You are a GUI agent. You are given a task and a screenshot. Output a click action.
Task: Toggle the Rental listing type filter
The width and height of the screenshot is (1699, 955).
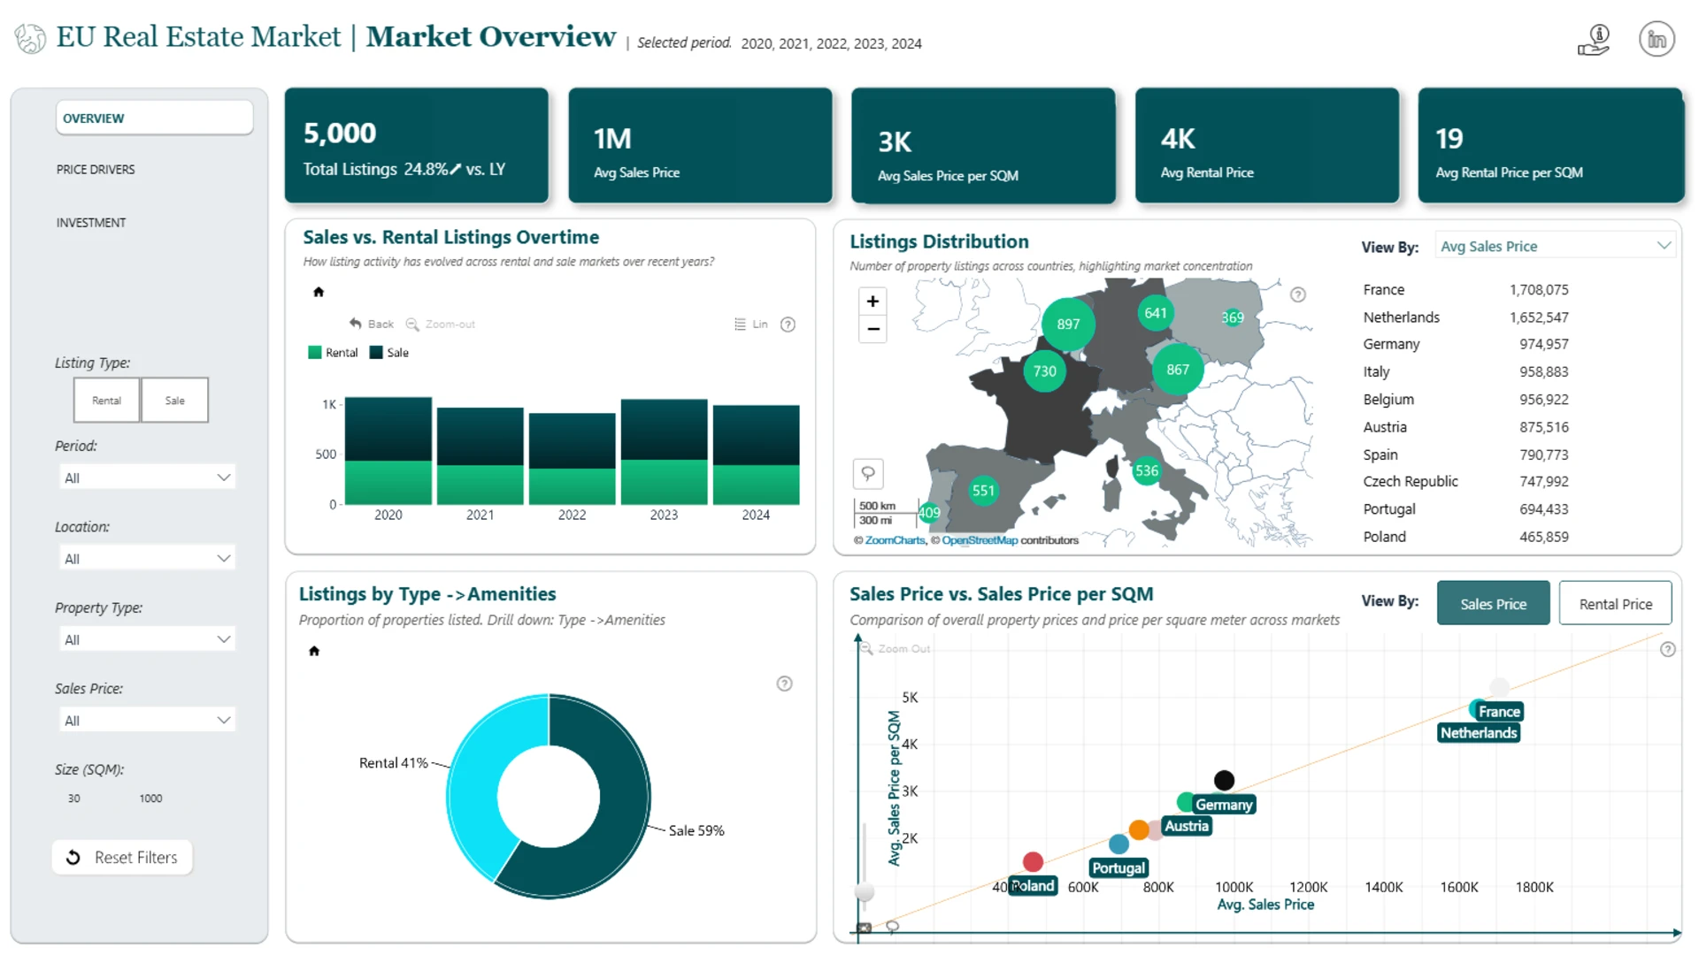tap(106, 401)
